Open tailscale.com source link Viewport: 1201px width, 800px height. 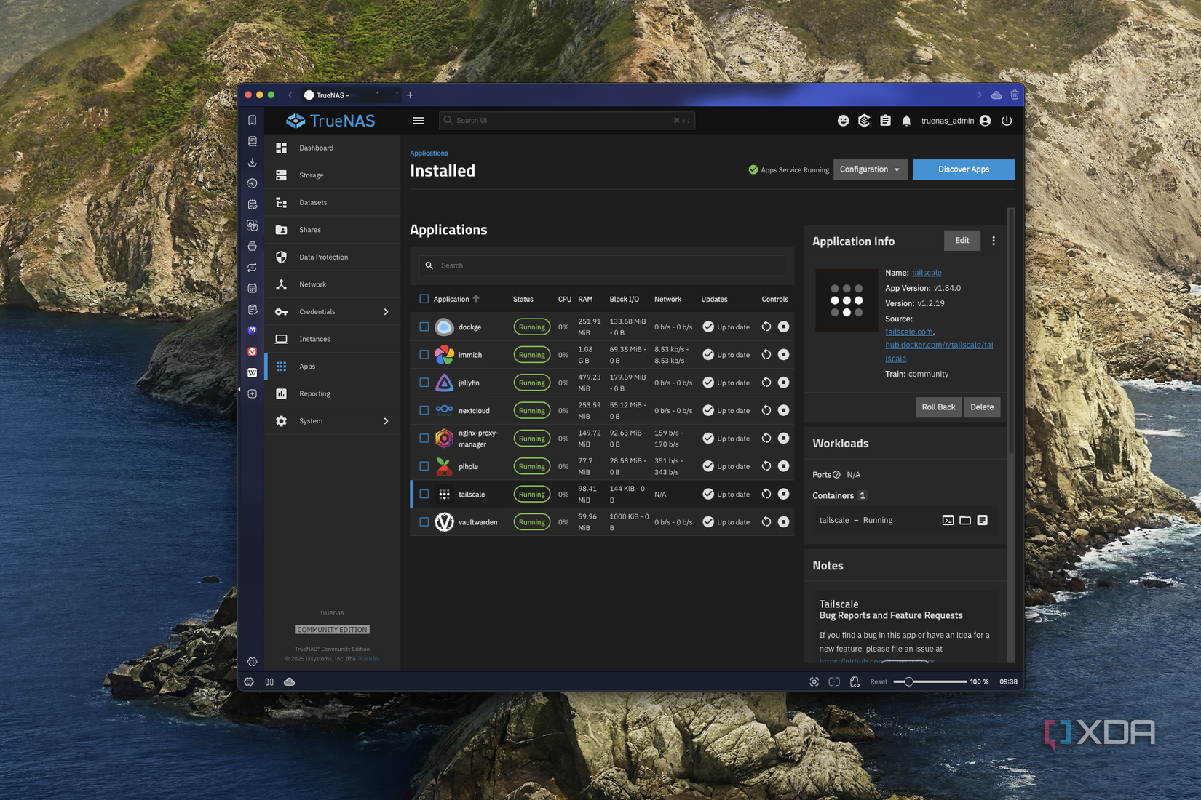pos(908,332)
